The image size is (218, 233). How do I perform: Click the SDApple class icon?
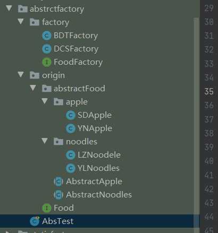[x=71, y=115]
